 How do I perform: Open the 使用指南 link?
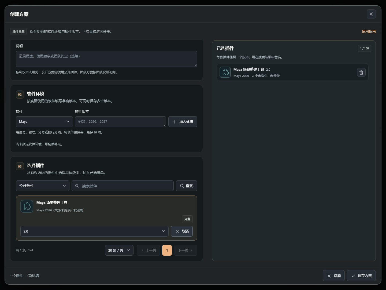369,31
